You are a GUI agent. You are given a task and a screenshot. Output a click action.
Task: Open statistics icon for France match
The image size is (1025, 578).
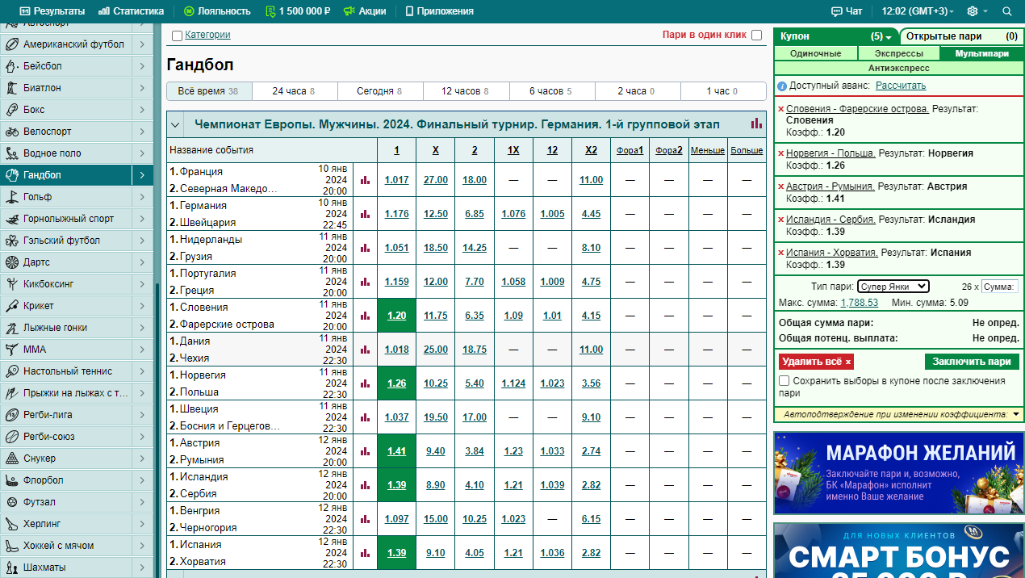[365, 180]
